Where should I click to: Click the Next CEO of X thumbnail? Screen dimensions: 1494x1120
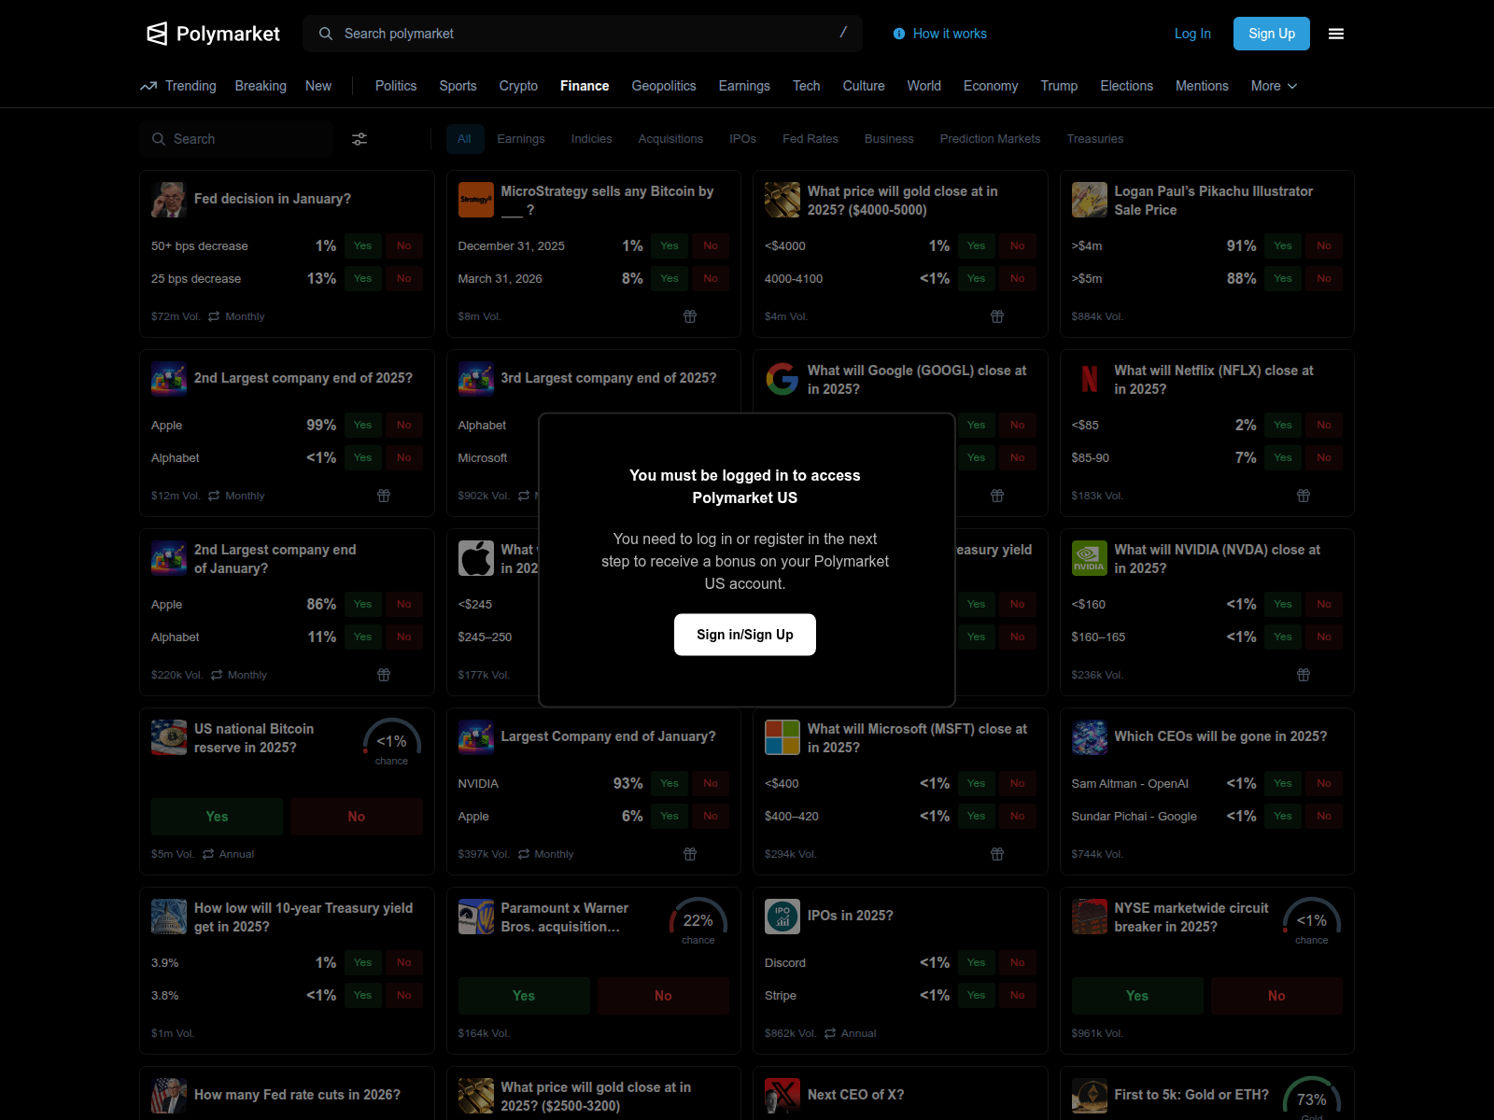pos(782,1096)
